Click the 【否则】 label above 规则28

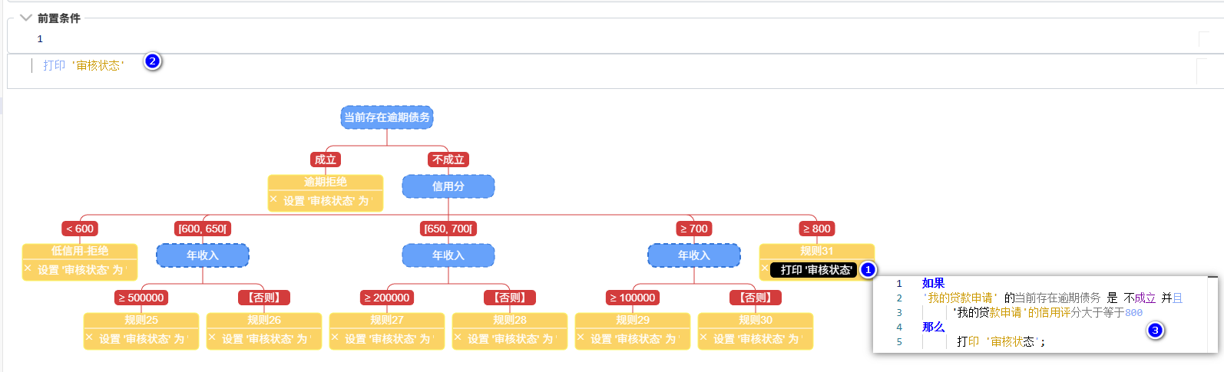click(x=510, y=298)
